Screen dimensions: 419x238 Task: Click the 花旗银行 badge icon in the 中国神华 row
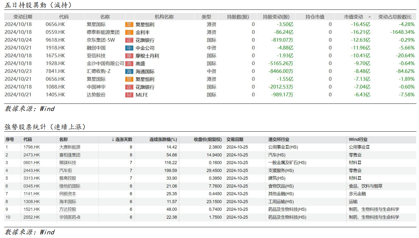coord(129,87)
